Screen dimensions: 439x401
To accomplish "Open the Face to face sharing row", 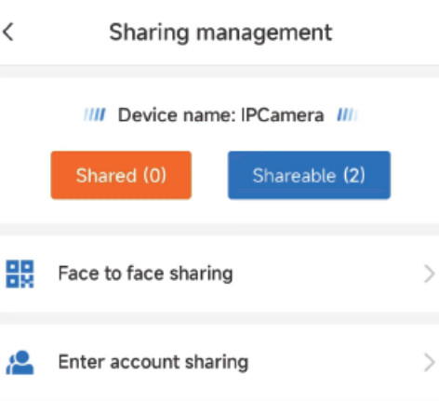I will click(219, 274).
